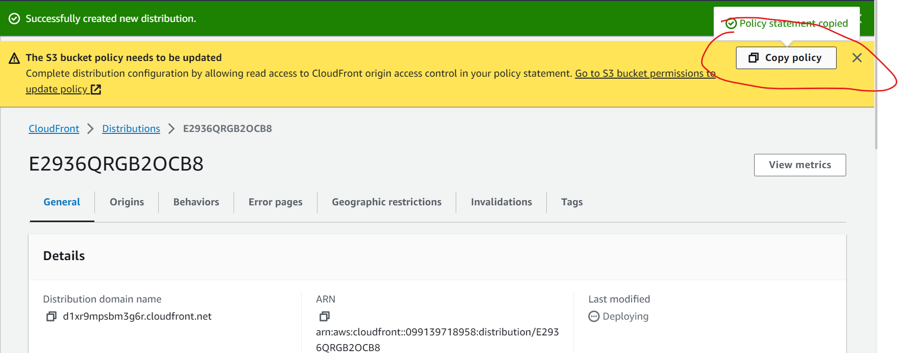
Task: Click the ARN value text
Action: tap(437, 340)
